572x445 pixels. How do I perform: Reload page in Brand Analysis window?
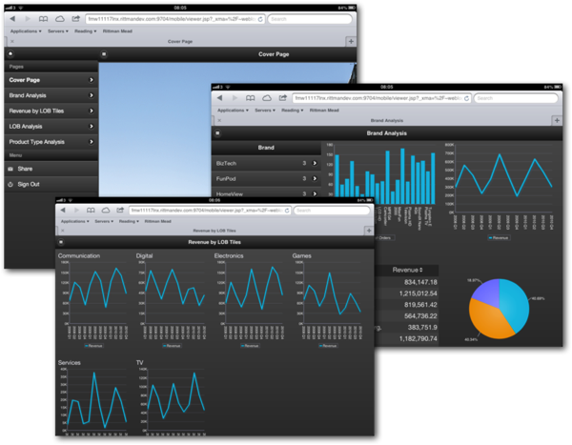pos(466,98)
